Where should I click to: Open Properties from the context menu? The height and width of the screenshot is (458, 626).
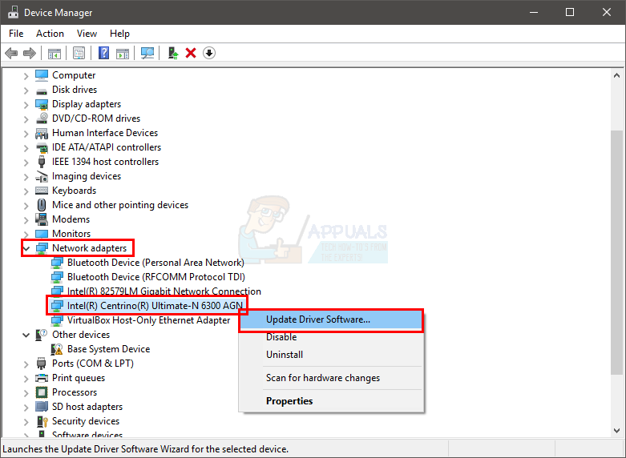click(331, 401)
